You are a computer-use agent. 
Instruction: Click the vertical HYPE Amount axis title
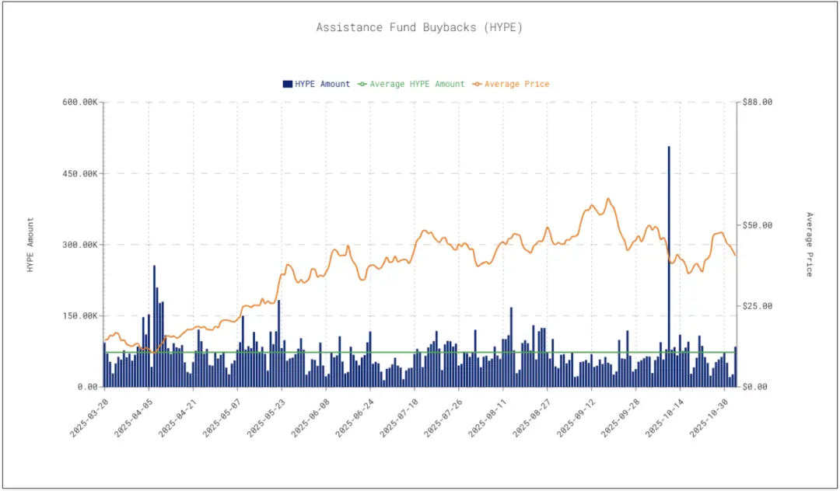(31, 245)
